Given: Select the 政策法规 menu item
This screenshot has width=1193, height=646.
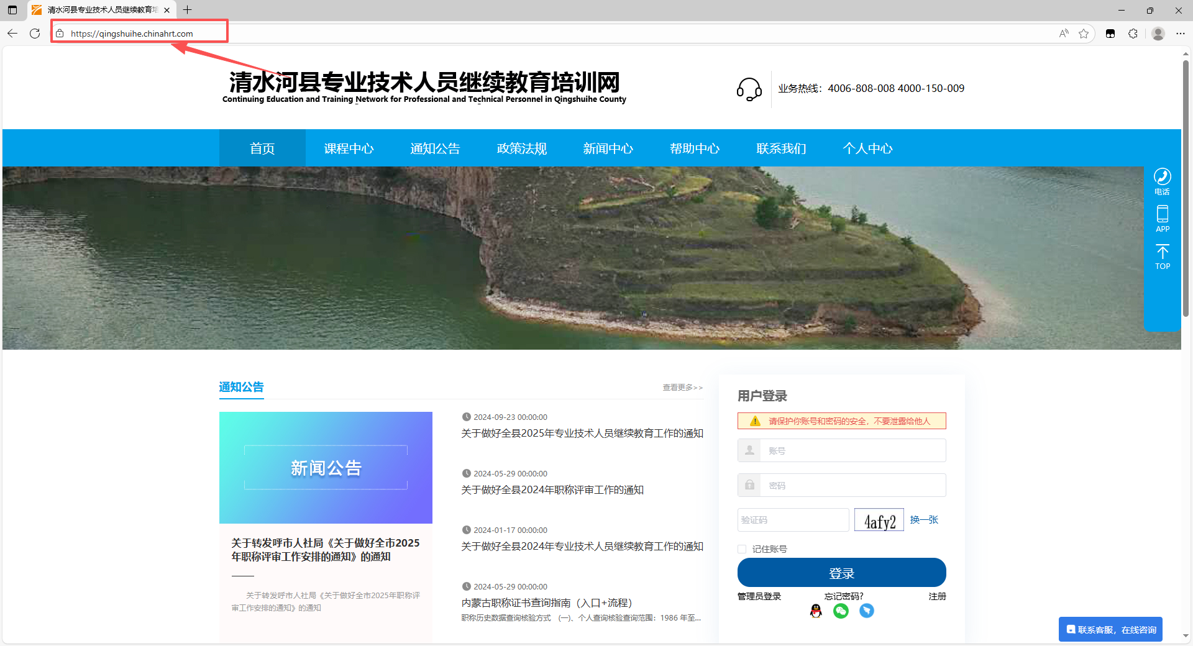Looking at the screenshot, I should 521,148.
